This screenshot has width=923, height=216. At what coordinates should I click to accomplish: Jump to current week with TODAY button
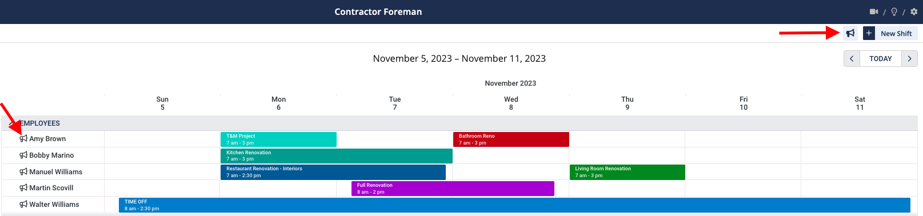881,58
